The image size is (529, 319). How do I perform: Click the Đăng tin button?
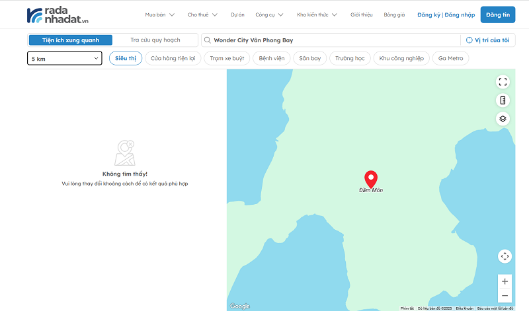point(498,15)
